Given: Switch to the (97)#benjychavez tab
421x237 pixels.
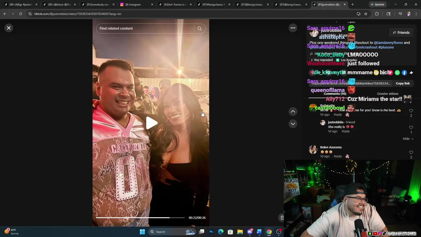Looking at the screenshot, I should 214,5.
